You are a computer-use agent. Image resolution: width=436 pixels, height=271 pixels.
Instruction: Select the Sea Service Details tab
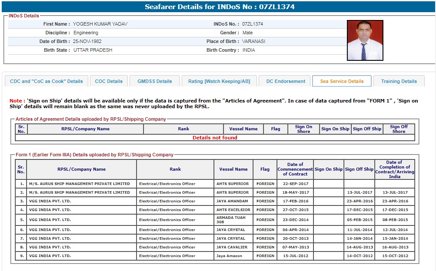342,81
